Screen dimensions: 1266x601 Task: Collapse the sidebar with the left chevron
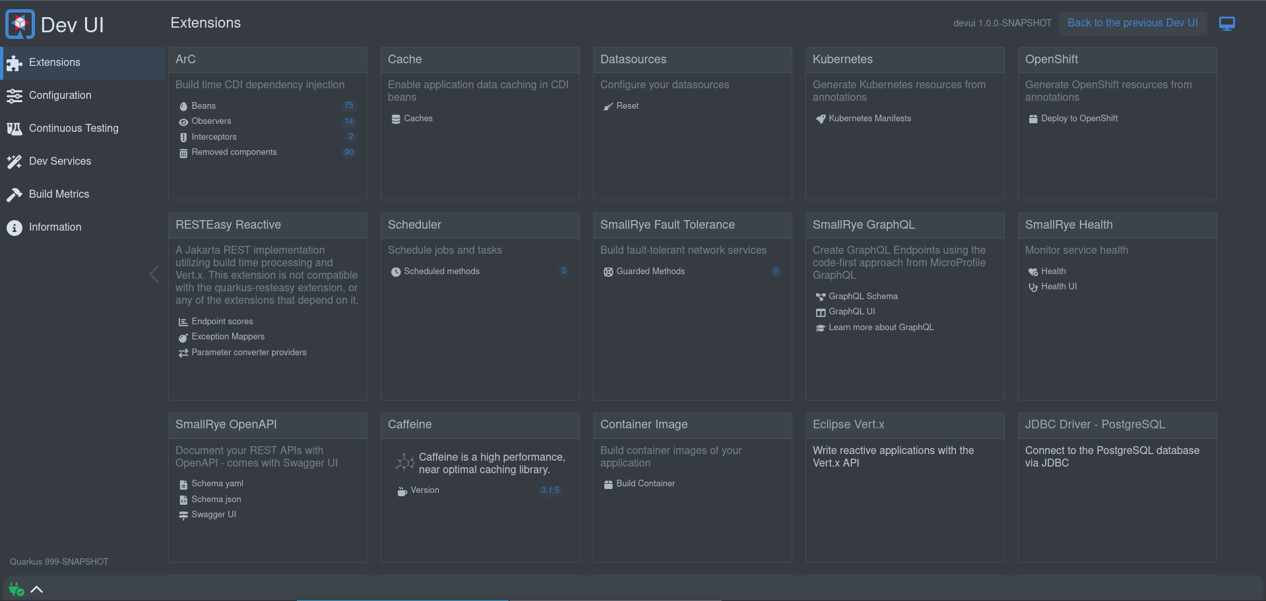click(x=154, y=274)
